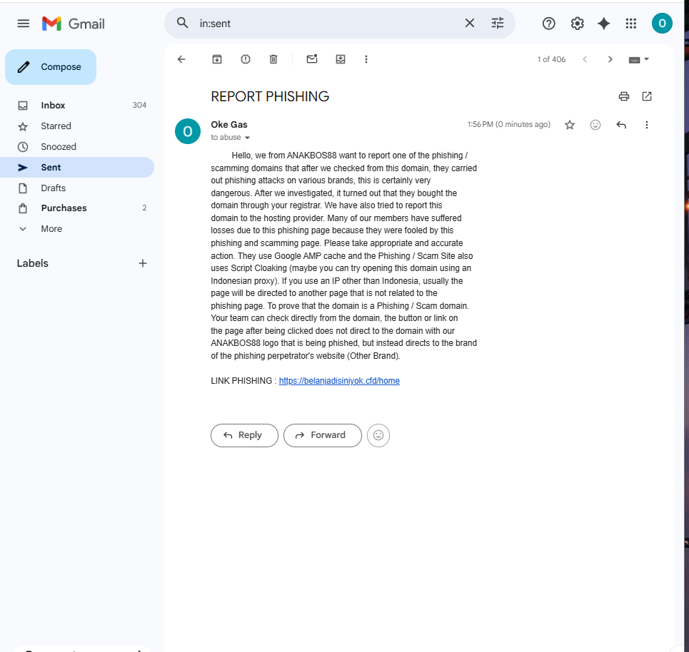Click the Reply button below message
Image resolution: width=689 pixels, height=652 pixels.
coord(244,435)
